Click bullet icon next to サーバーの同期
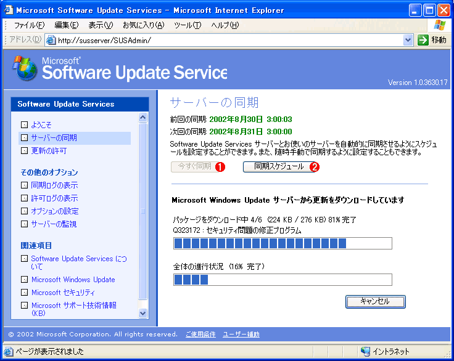Screen dimensions: 454x361 pyautogui.click(x=24, y=138)
